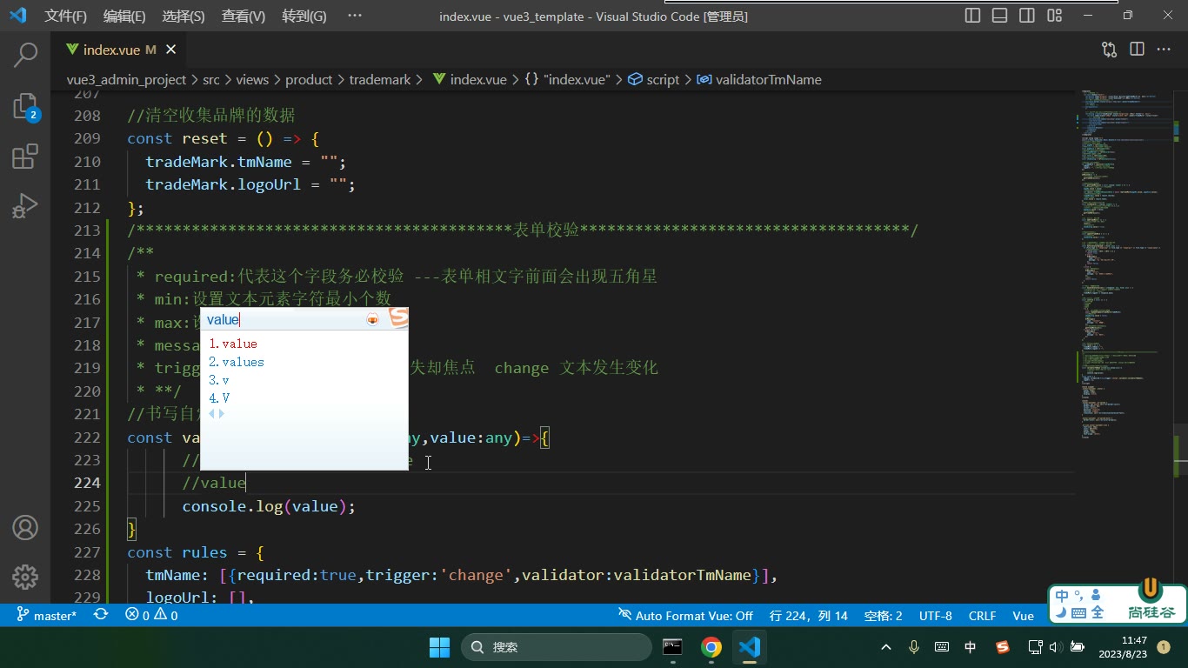This screenshot has width=1188, height=668.
Task: Click the master* branch button
Action: pyautogui.click(x=46, y=615)
